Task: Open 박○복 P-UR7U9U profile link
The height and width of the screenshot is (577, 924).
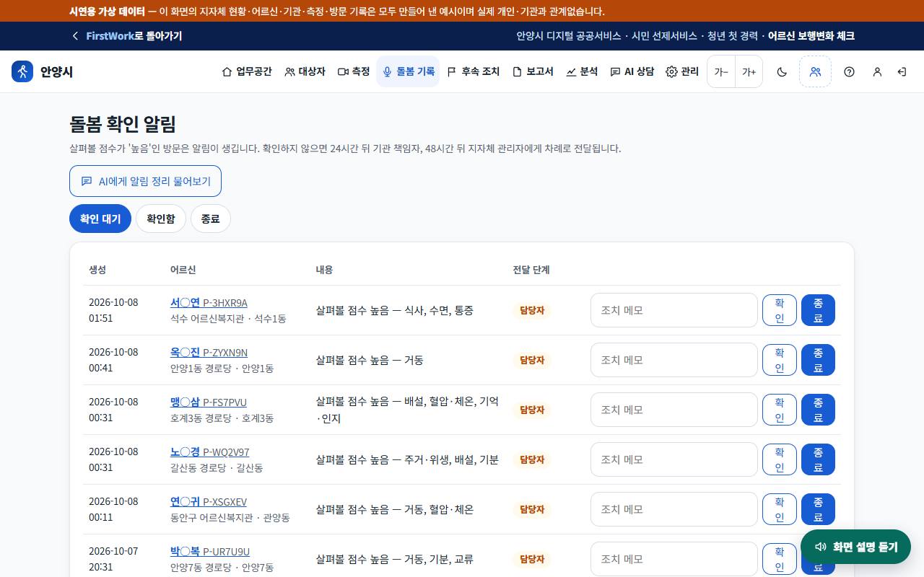Action: point(210,551)
